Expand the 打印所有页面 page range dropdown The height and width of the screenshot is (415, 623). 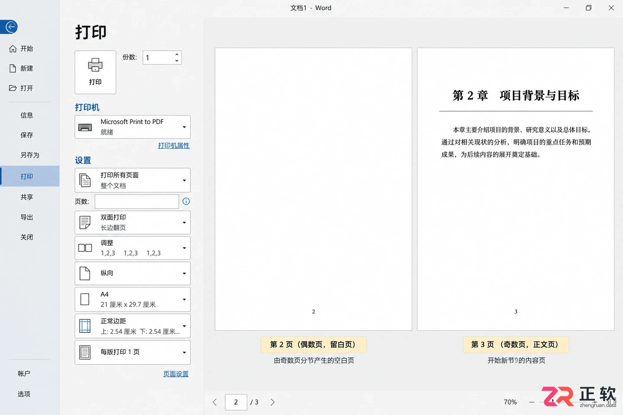coord(132,180)
